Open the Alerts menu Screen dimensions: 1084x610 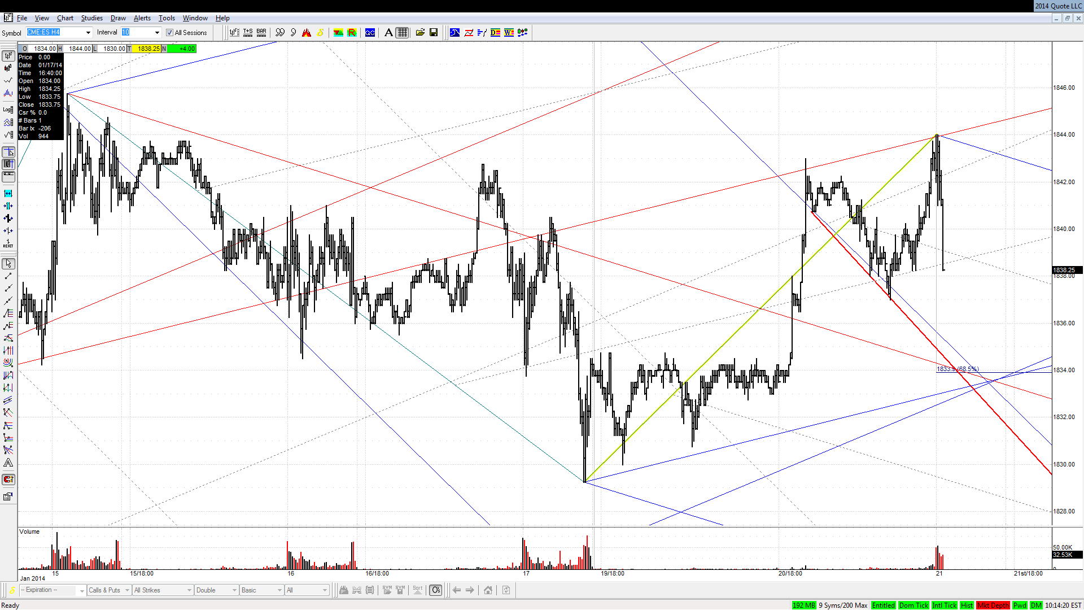coord(142,18)
